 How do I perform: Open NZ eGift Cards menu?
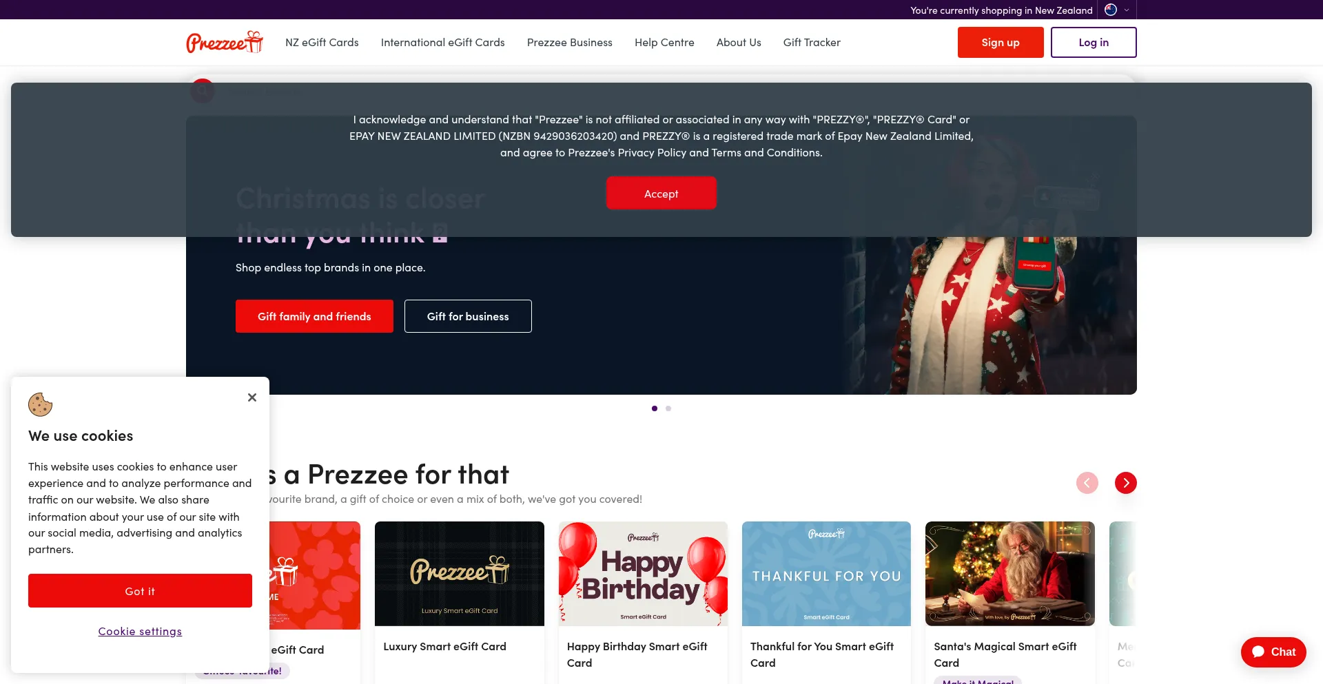point(322,43)
